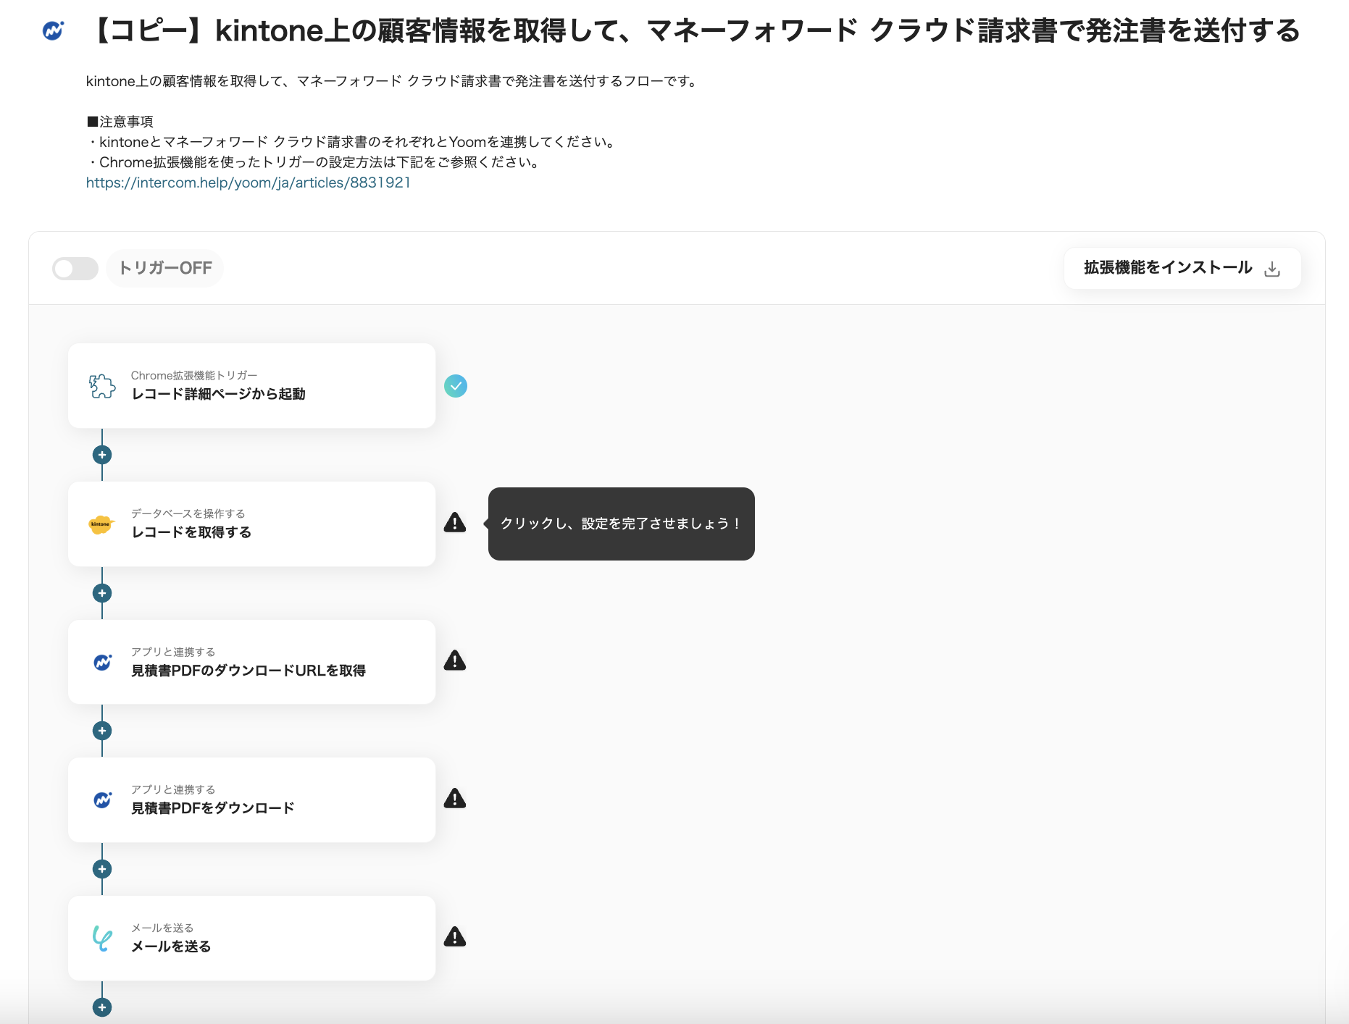Open the レコードを取得する step
The width and height of the screenshot is (1349, 1024).
[251, 524]
